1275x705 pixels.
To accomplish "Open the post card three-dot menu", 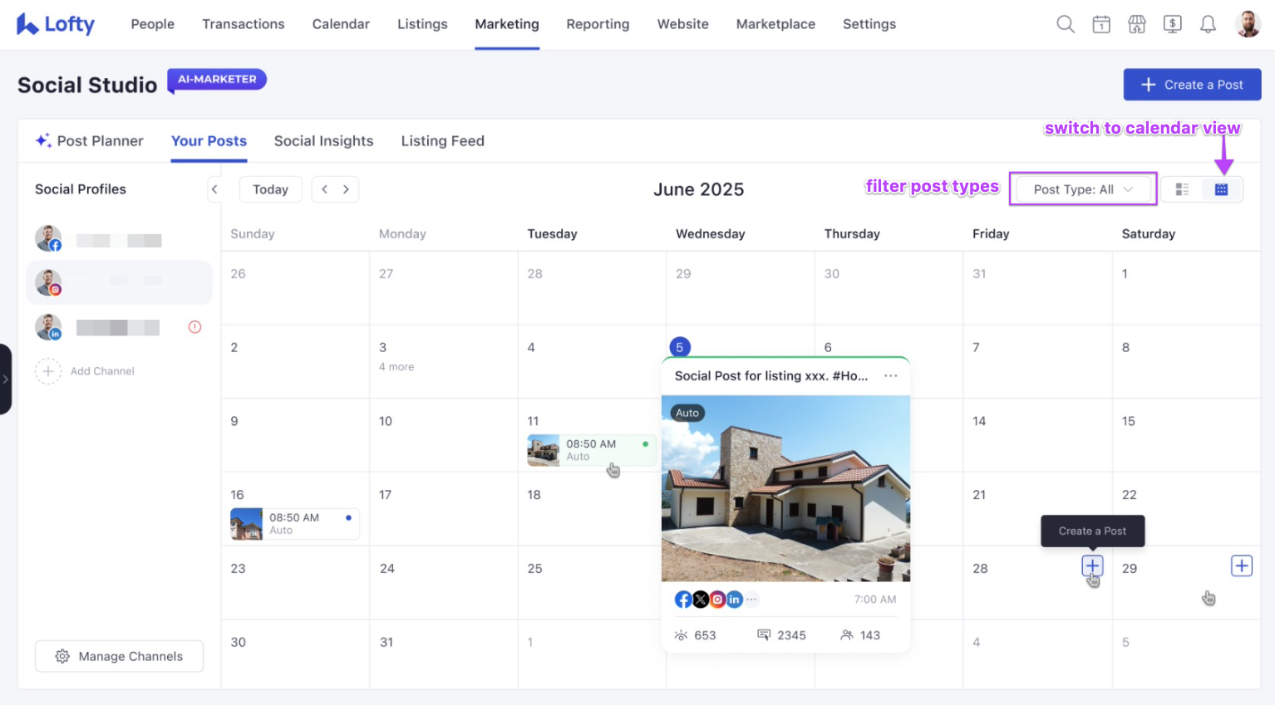I will (x=890, y=376).
